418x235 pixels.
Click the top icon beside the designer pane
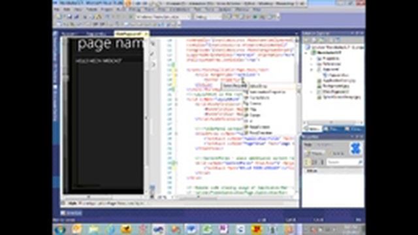pos(153,44)
